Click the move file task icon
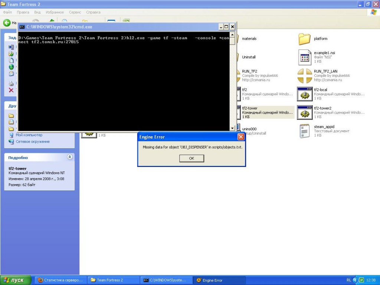380x285 pixels. click(x=11, y=53)
